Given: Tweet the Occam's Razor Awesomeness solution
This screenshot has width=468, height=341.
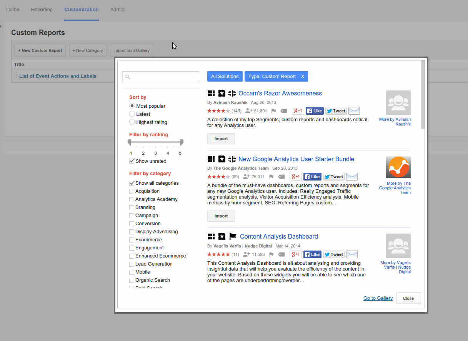Looking at the screenshot, I should 336,111.
